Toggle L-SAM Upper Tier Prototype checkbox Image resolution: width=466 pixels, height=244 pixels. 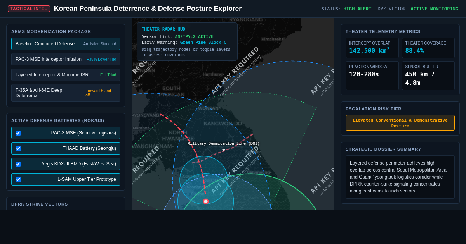point(18,179)
